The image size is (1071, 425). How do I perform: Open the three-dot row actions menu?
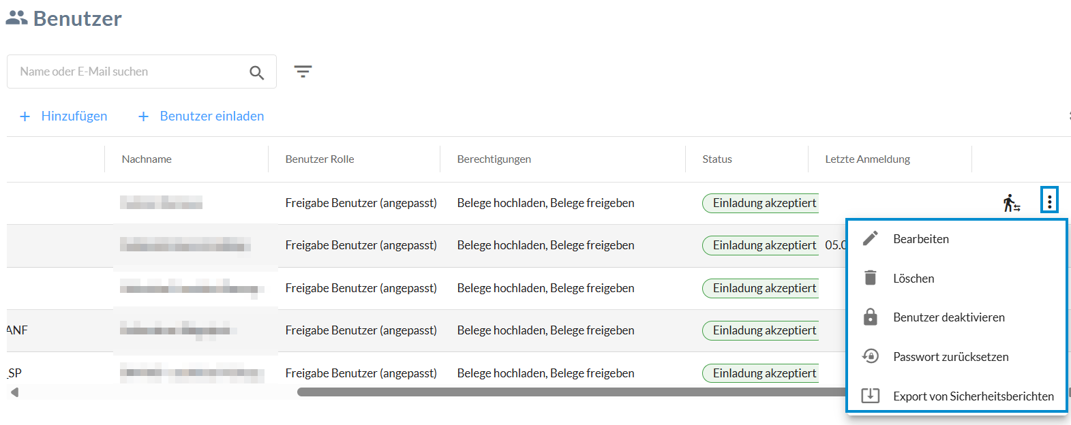tap(1049, 201)
